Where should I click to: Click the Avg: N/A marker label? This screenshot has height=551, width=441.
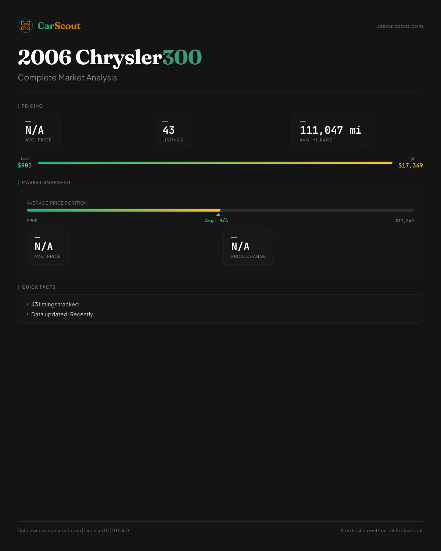click(216, 221)
